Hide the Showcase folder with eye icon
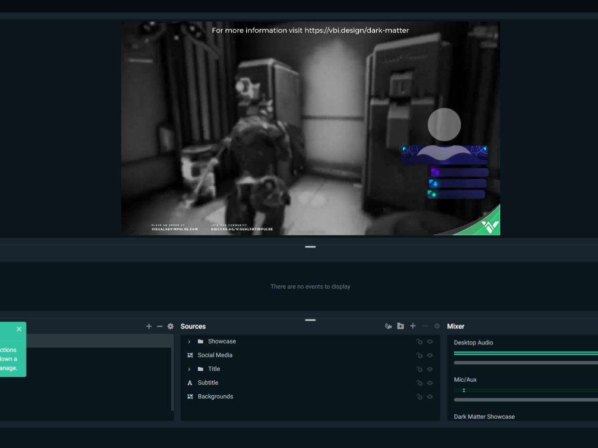This screenshot has width=598, height=448. tap(430, 342)
